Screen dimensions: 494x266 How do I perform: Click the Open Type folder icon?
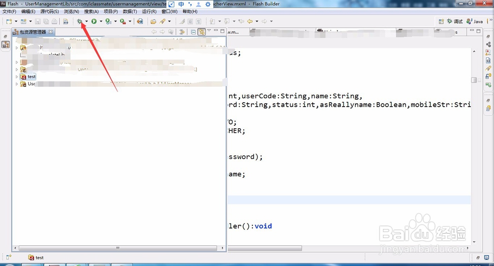(x=154, y=21)
